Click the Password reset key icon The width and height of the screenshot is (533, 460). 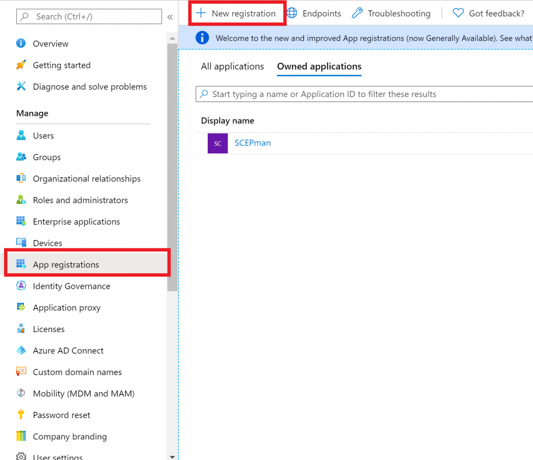(21, 415)
